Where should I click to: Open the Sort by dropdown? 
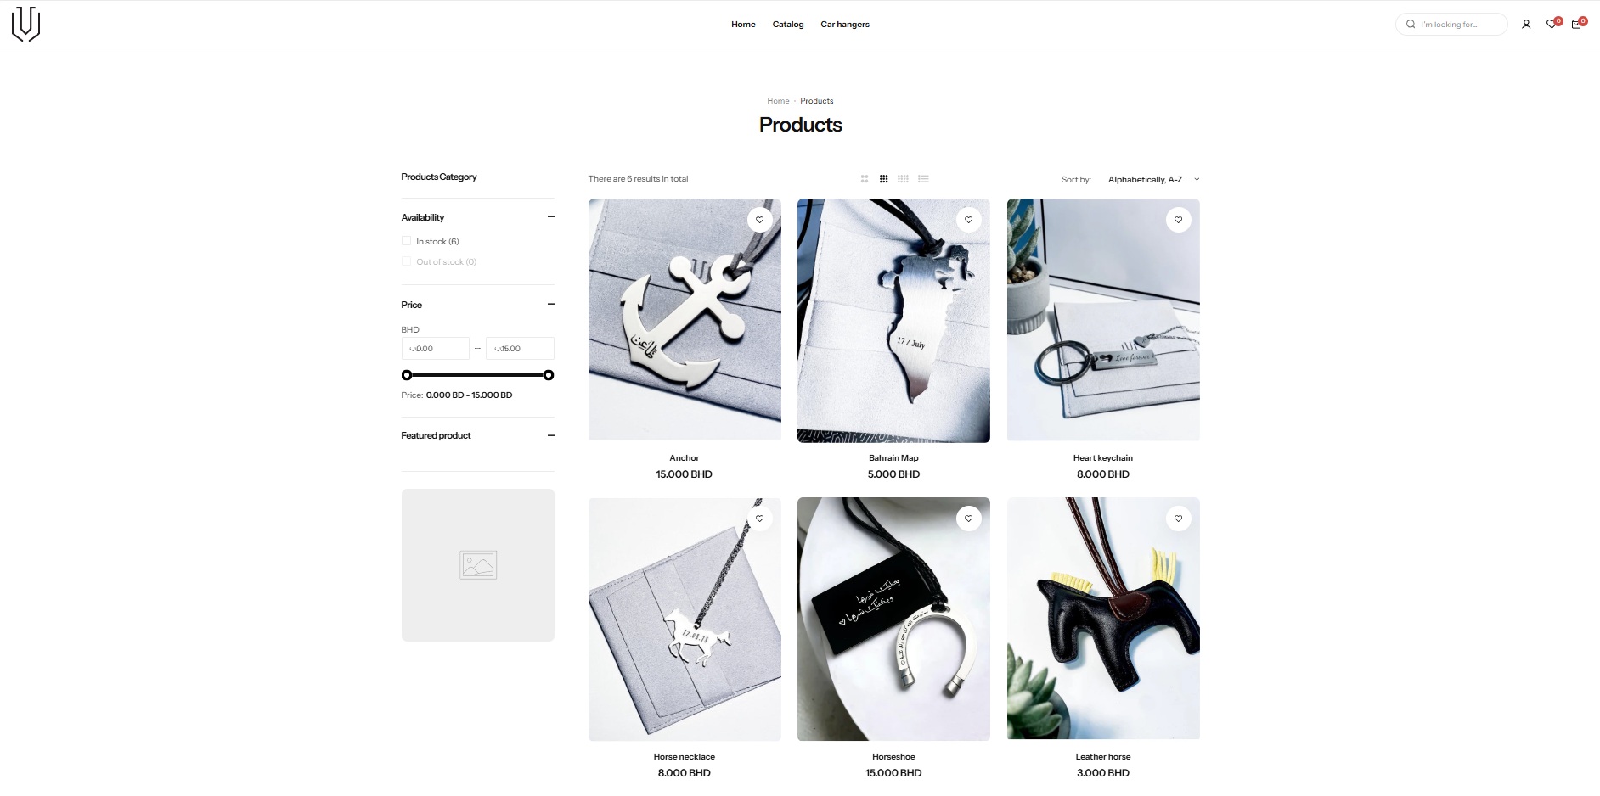[1153, 180]
